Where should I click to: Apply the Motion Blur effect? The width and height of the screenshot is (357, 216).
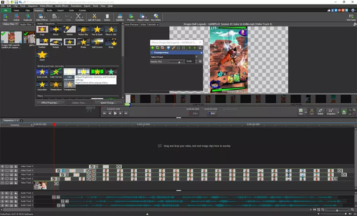coord(83,30)
